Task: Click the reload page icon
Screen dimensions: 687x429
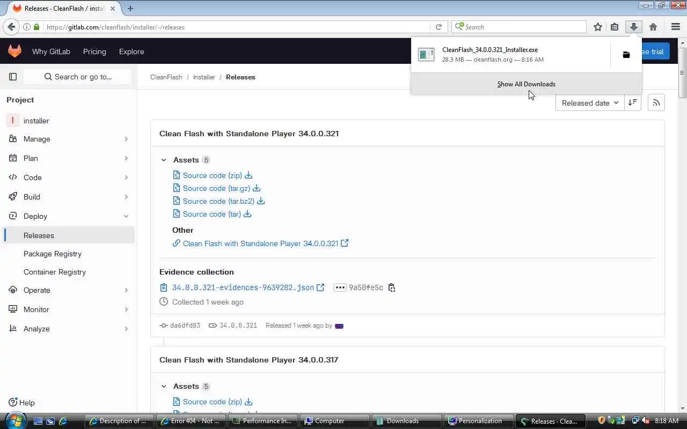Action: tap(438, 27)
